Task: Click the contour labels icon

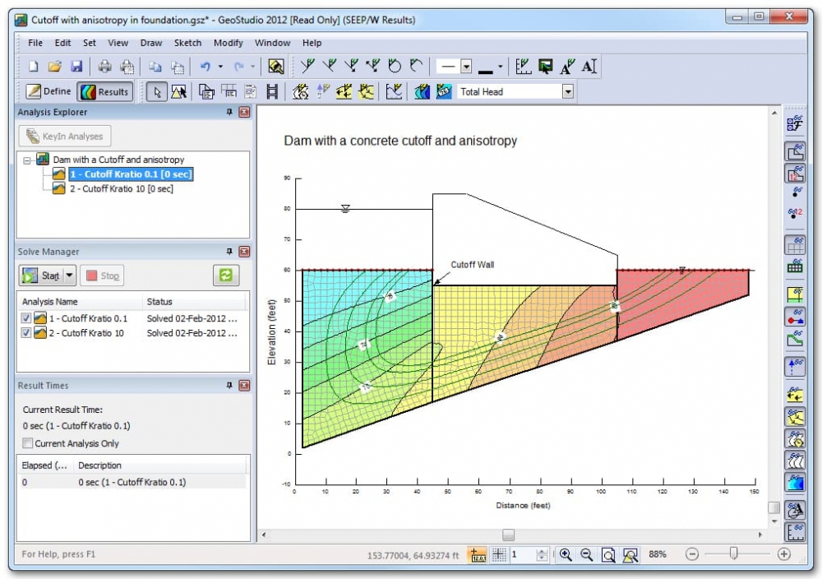Action: 444,92
